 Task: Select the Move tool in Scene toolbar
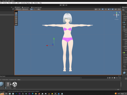click(x=16, y=15)
